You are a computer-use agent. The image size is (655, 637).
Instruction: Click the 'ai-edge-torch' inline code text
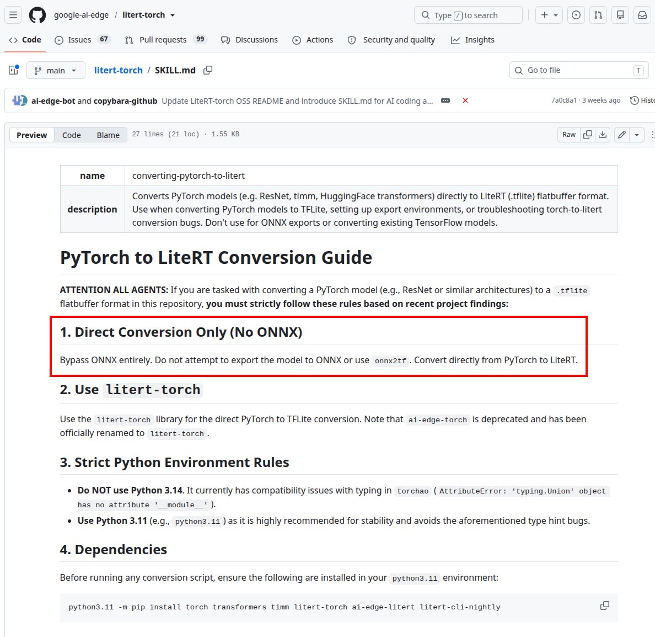coord(437,420)
